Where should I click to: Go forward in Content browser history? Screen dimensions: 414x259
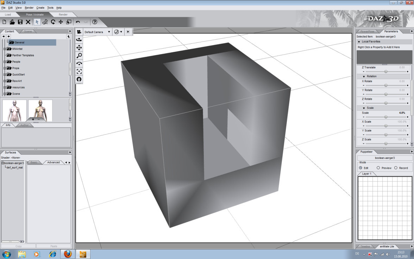click(9, 37)
